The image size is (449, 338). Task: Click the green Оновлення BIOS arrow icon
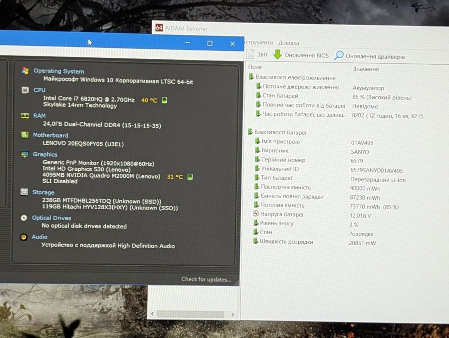click(277, 54)
